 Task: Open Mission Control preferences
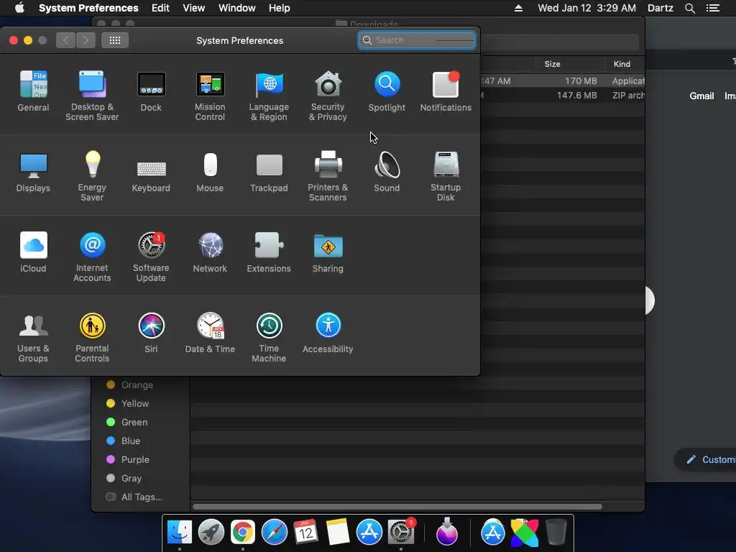210,96
